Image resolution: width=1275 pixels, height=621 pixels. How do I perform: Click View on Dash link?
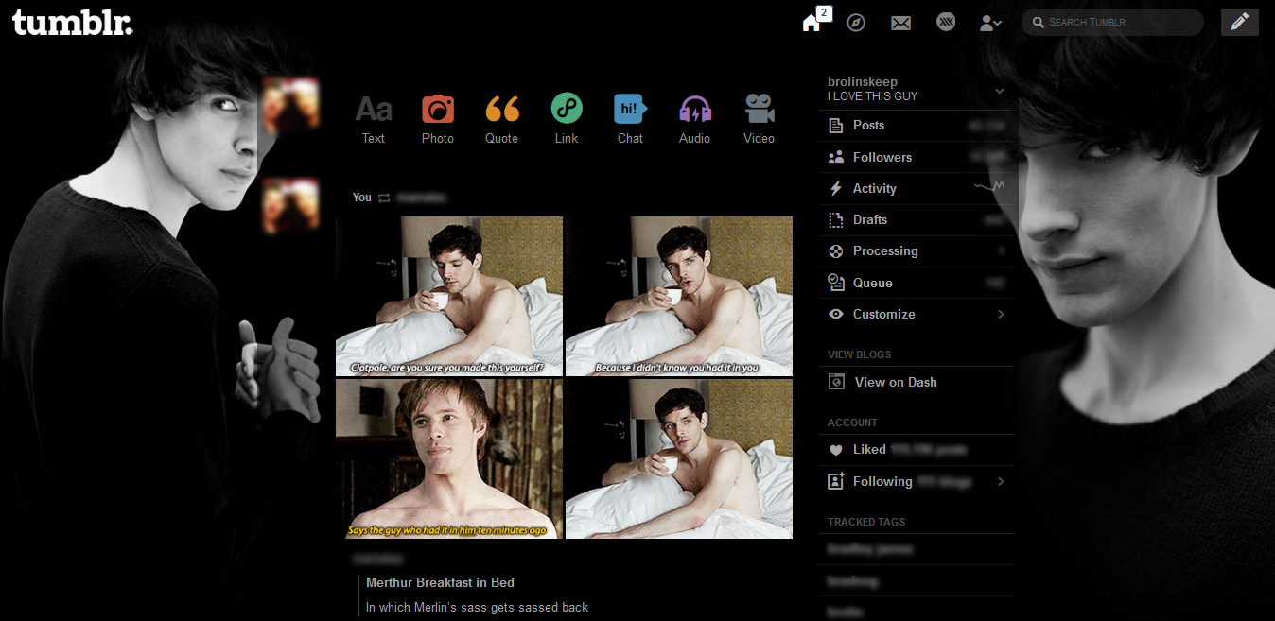(896, 382)
